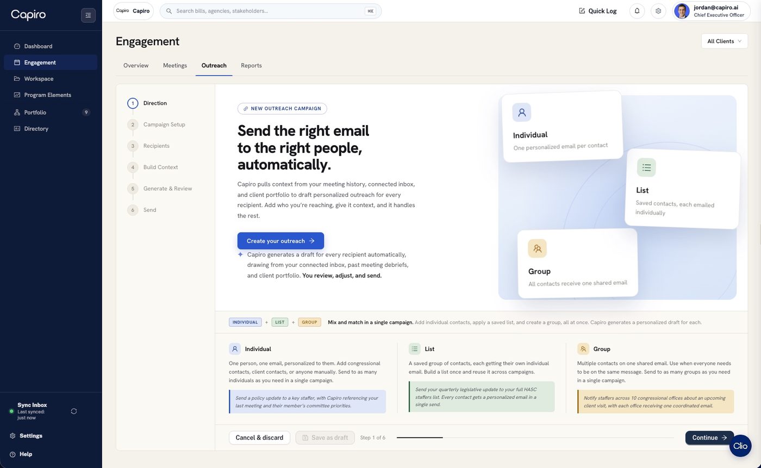The width and height of the screenshot is (761, 468).
Task: Click the Group card people icon
Action: click(537, 248)
